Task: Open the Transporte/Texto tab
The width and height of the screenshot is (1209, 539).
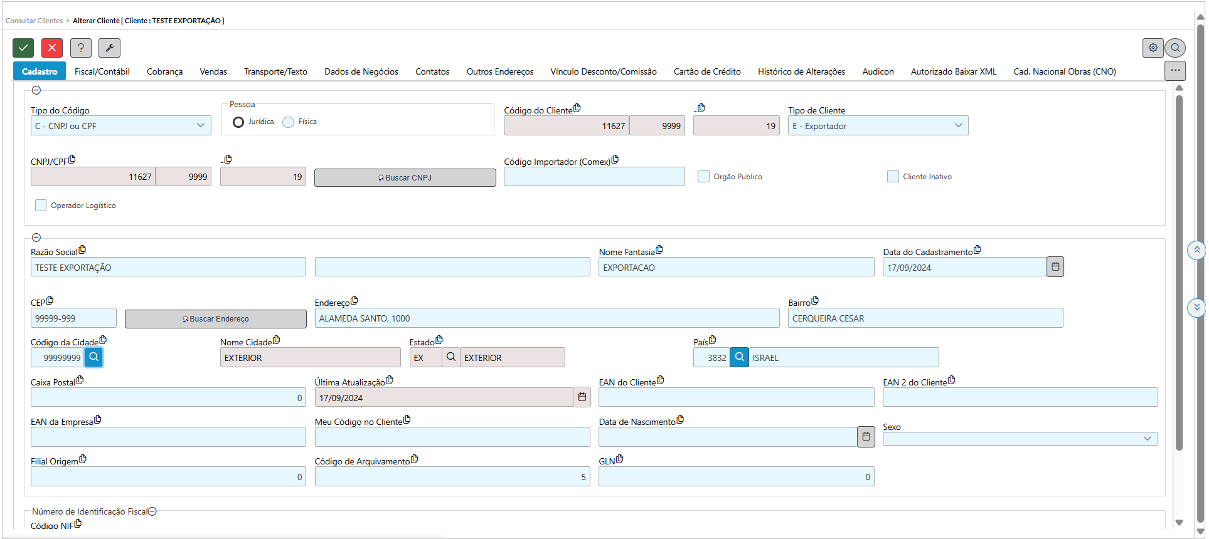Action: [x=275, y=71]
